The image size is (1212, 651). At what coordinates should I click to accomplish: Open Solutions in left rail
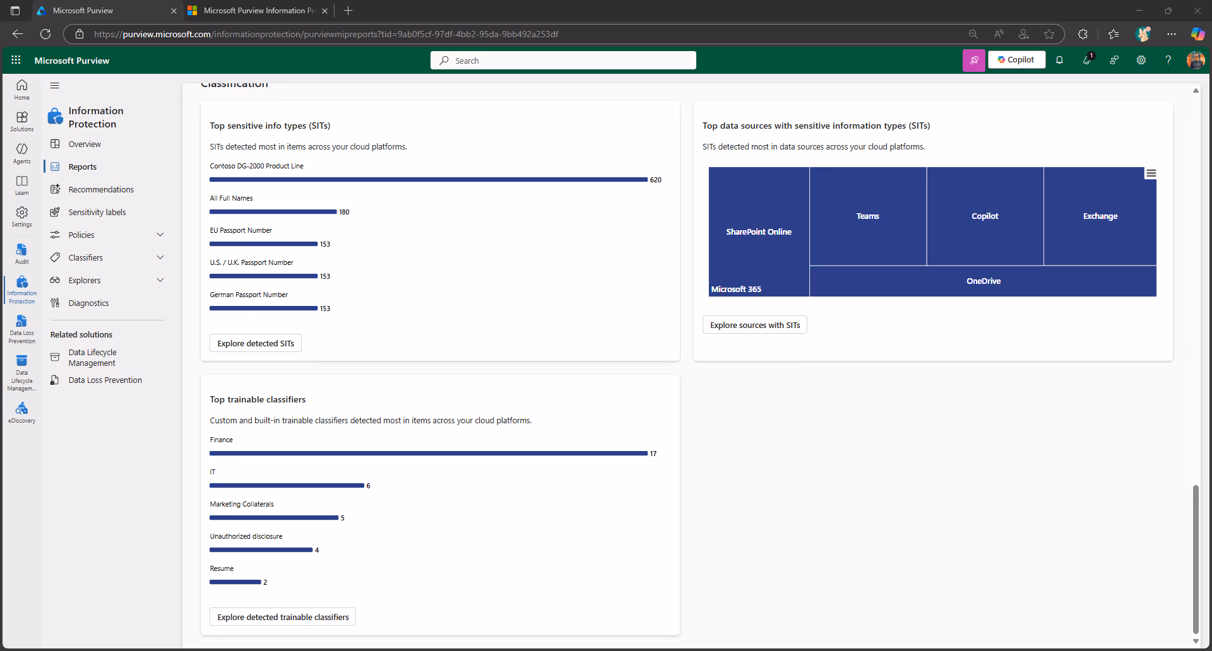click(22, 122)
